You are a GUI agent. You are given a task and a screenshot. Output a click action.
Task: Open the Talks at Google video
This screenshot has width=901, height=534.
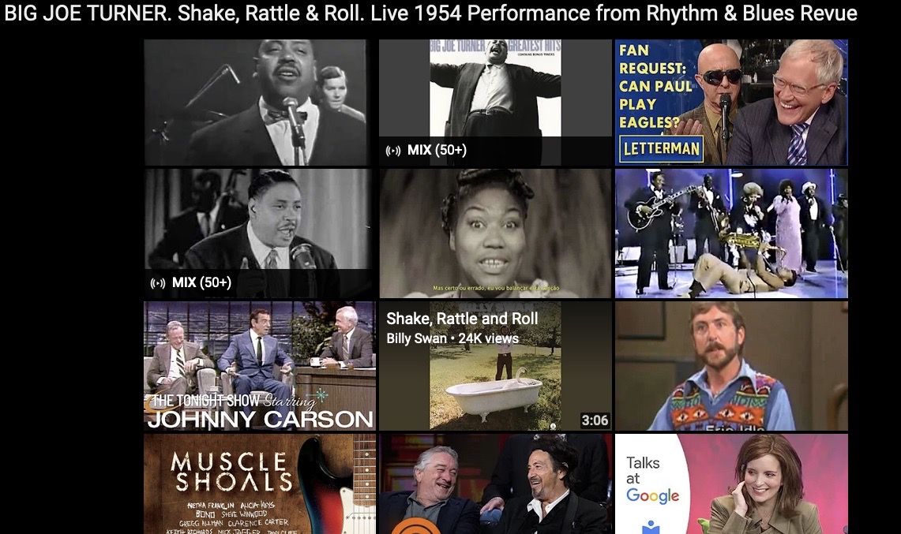[x=731, y=484]
